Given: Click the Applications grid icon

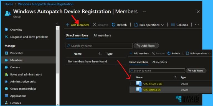Looking at the screenshot, I should (x=6, y=96).
